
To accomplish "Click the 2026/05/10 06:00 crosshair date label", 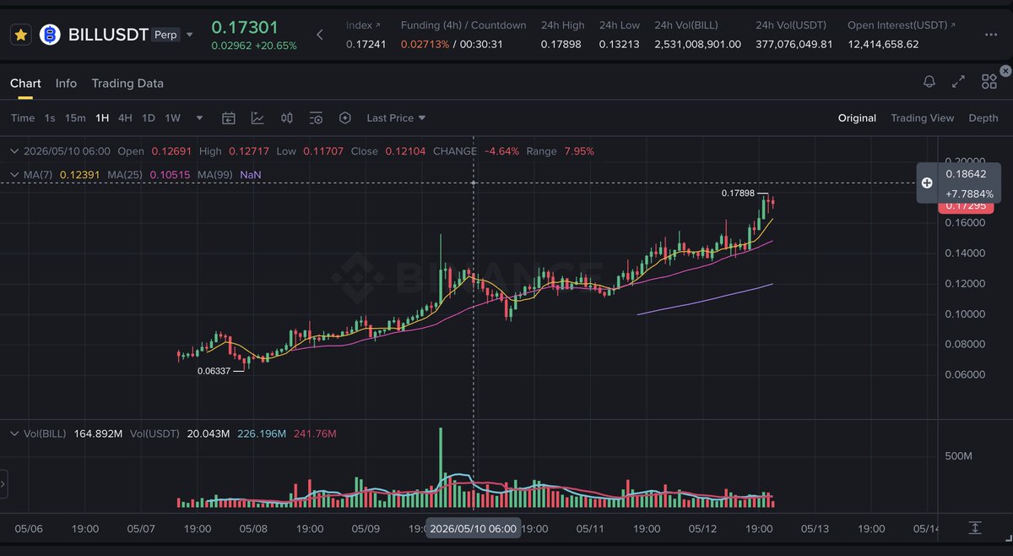I will pos(473,528).
